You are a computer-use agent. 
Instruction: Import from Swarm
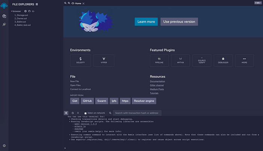(x=102, y=101)
